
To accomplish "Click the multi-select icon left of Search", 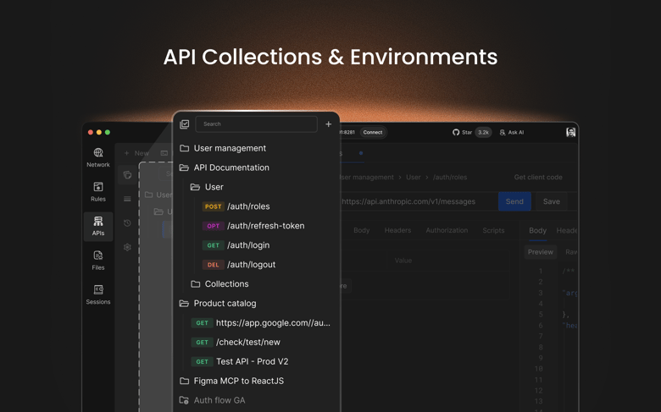I will [185, 124].
